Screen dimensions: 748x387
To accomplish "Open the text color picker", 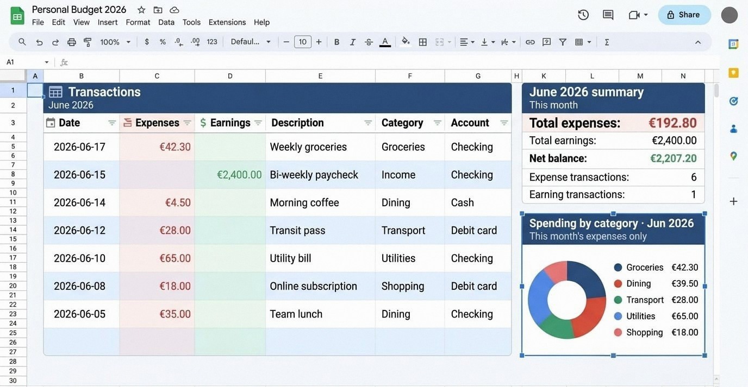I will tap(385, 42).
